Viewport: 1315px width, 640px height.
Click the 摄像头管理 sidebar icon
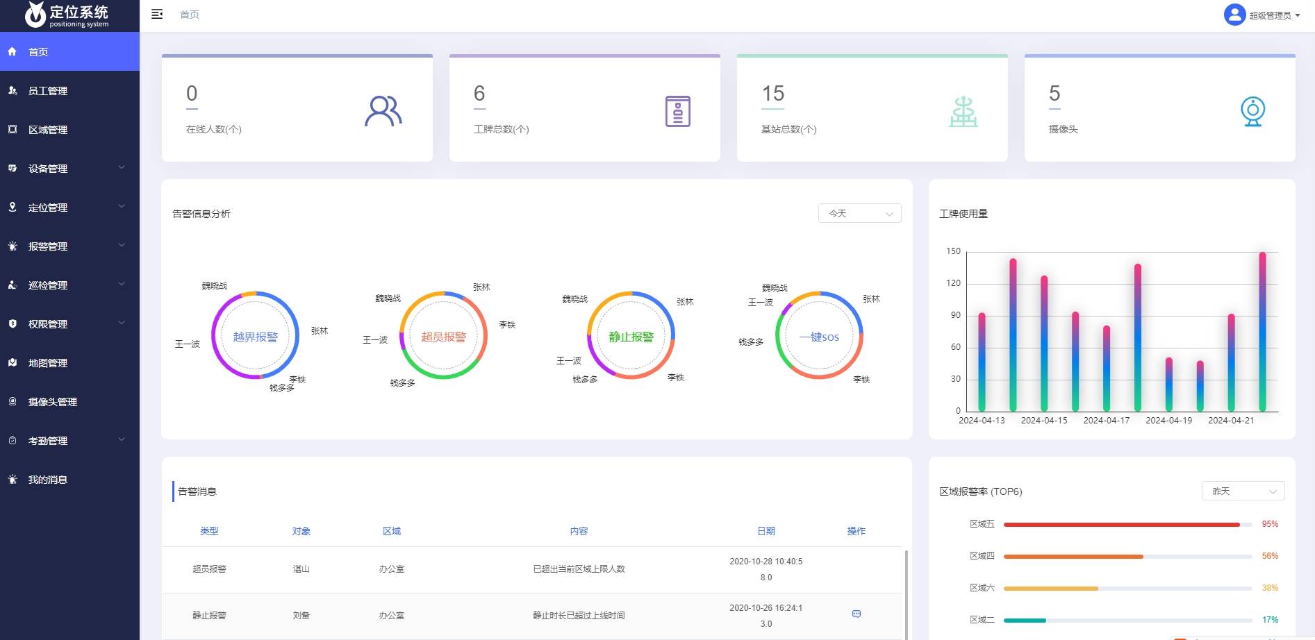12,401
